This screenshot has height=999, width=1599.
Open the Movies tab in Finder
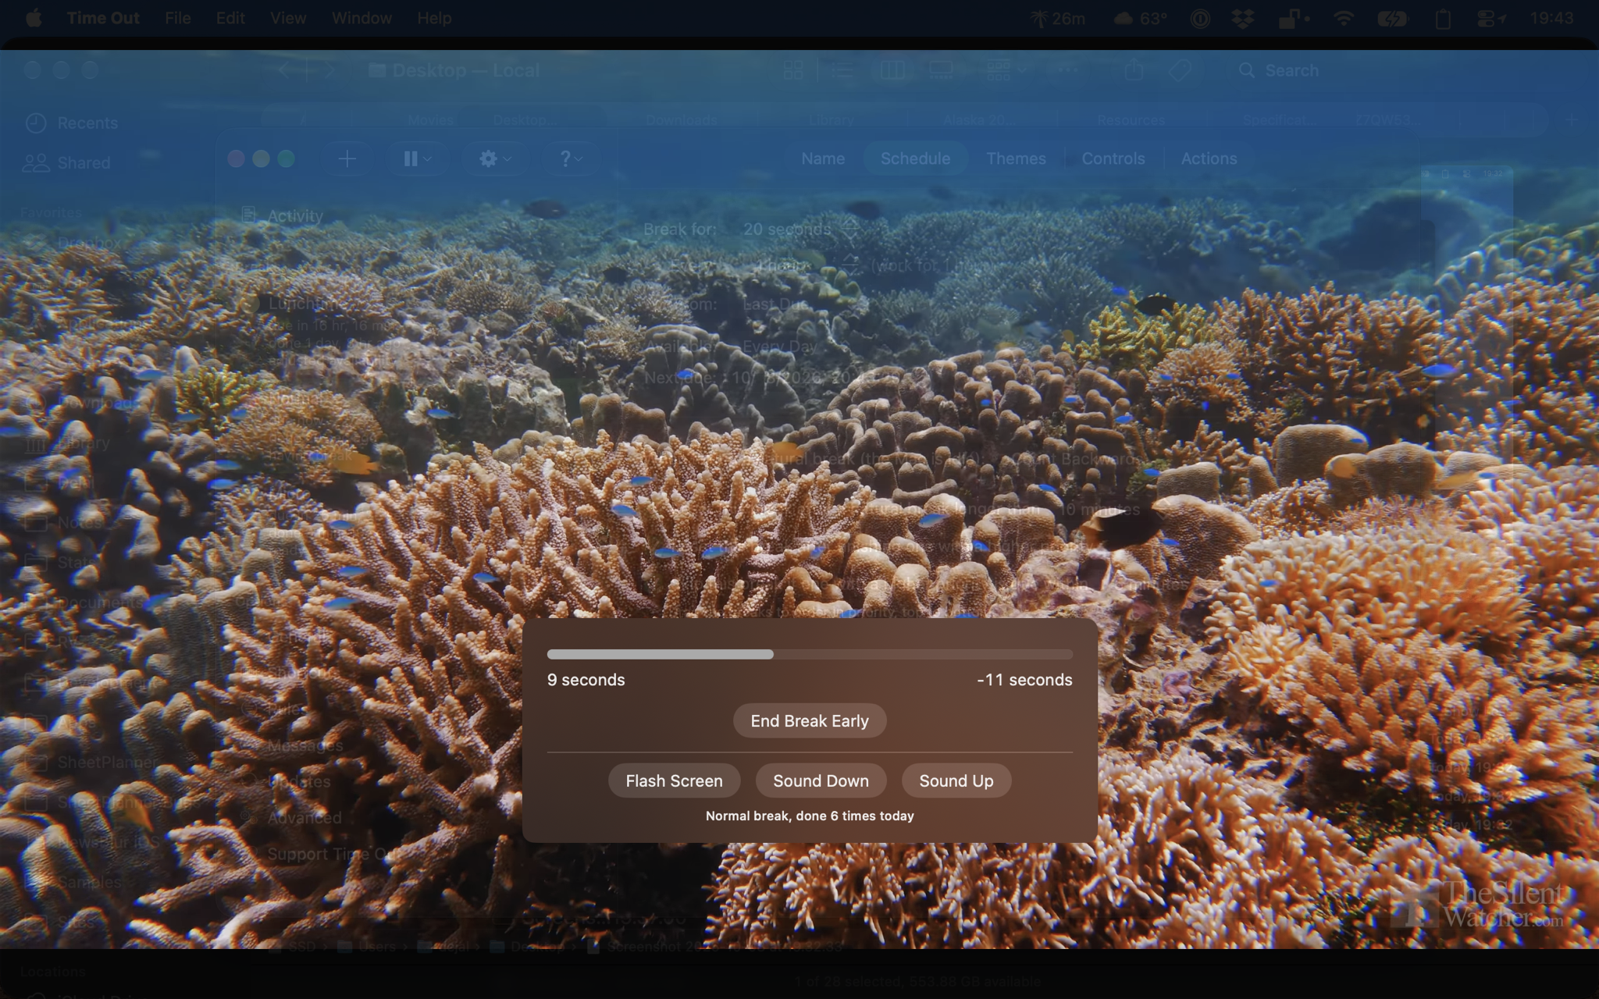pyautogui.click(x=430, y=120)
